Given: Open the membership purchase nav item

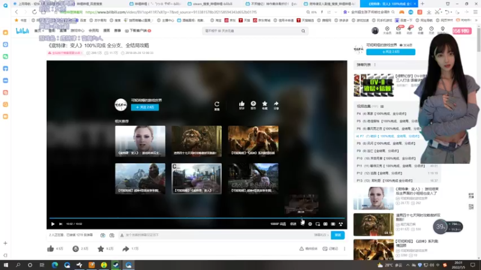Looking at the screenshot, I should point(94,31).
